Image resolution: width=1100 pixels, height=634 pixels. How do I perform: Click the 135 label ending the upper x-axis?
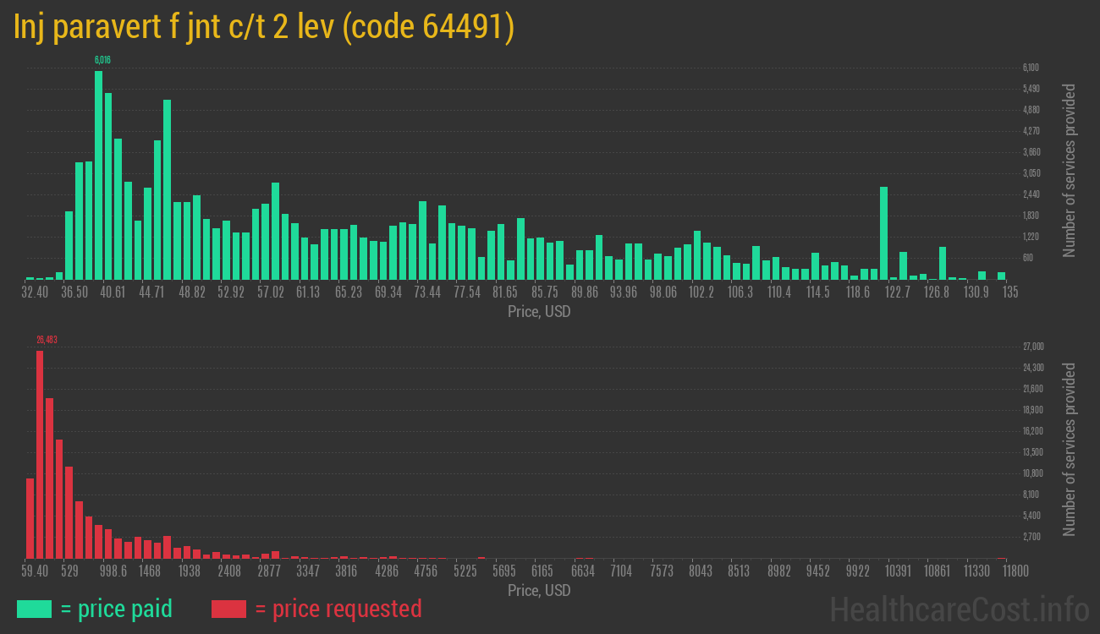(x=1009, y=292)
